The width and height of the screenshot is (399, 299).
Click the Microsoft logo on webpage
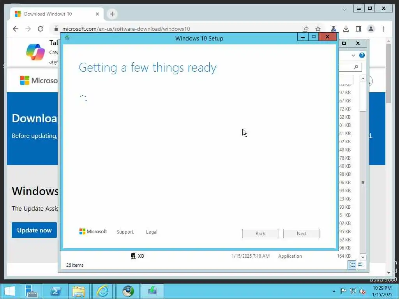coord(39,80)
